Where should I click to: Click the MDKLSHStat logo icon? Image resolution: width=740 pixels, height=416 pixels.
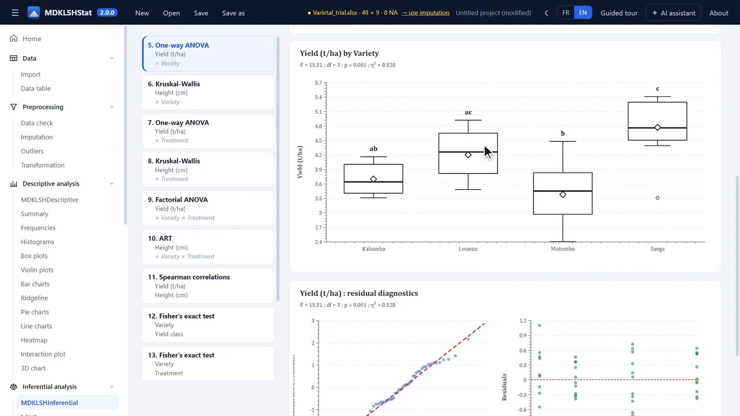(34, 13)
